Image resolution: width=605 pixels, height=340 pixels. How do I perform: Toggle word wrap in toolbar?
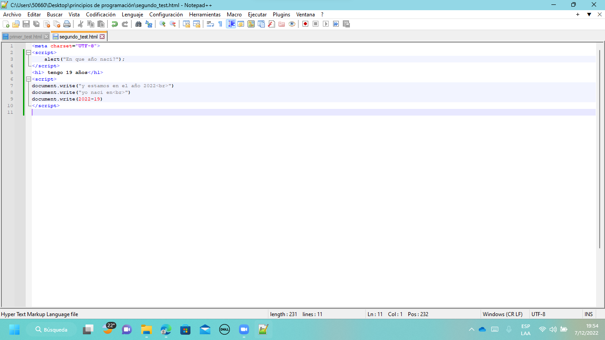[x=210, y=24]
